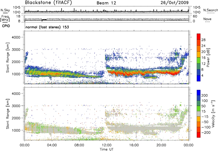Click the normal (fast stereo) 153 text
The image size is (218, 151).
(47, 27)
